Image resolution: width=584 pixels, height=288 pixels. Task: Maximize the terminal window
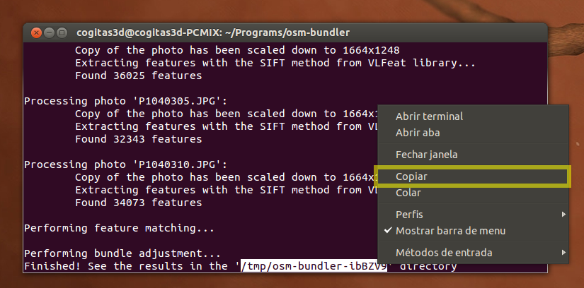(62, 32)
